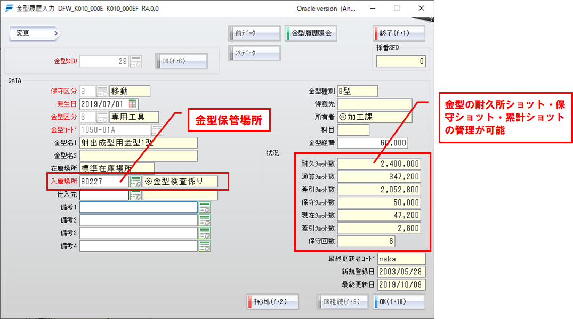This screenshot has width=573, height=319.
Task: Click the OK(f·6) button
Action: (182, 61)
